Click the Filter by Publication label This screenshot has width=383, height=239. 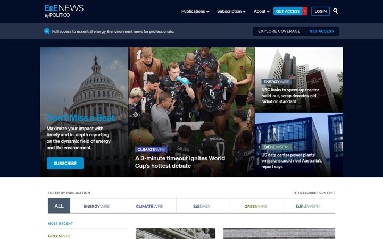[69, 193]
